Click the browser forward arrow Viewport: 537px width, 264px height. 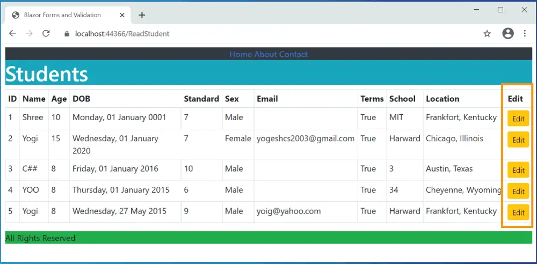29,33
